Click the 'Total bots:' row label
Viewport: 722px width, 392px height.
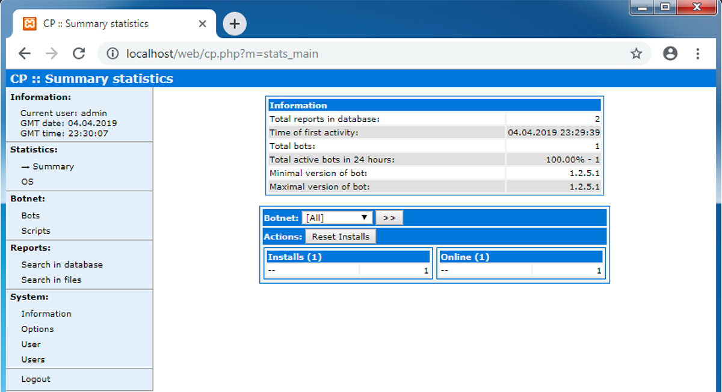292,146
